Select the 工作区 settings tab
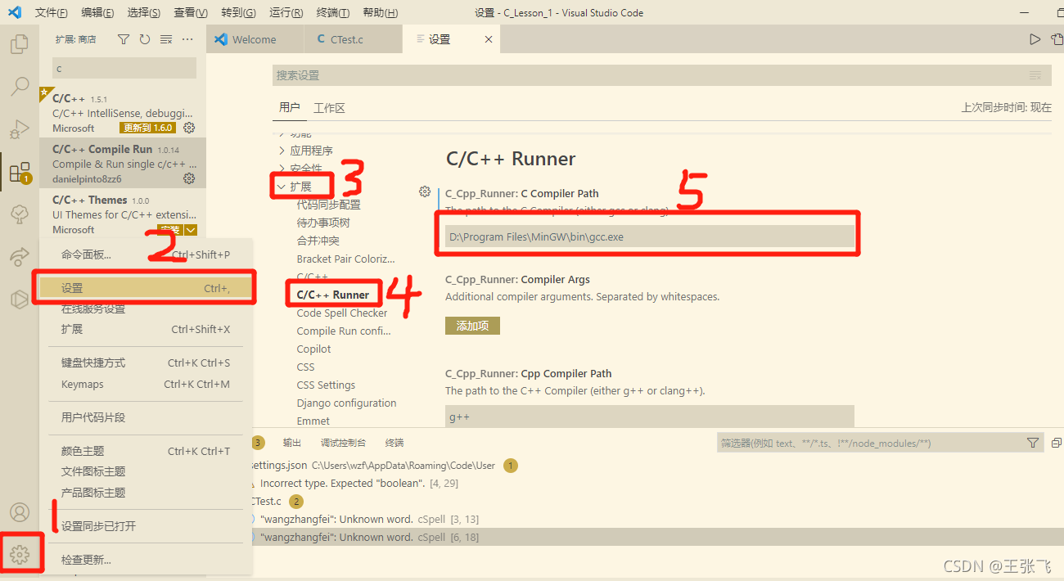The width and height of the screenshot is (1064, 581). 330,107
